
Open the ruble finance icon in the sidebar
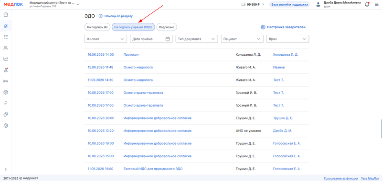click(6, 103)
